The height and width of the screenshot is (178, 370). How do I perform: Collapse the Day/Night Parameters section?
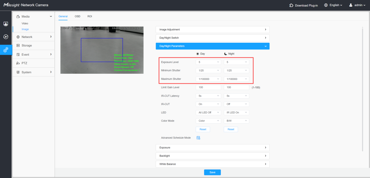click(x=213, y=46)
